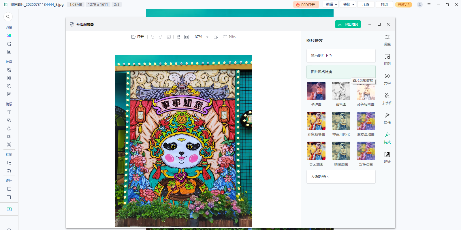Viewport: 461px width, 230px height.
Task: Open the 转换 dropdown in the title bar
Action: (x=348, y=4)
